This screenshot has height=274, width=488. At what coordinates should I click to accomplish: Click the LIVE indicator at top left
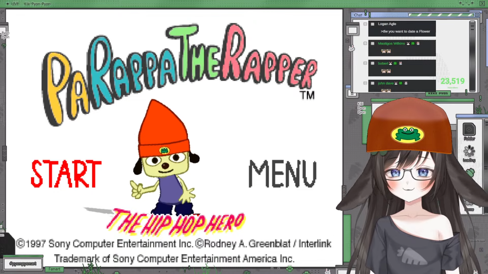[x=13, y=4]
